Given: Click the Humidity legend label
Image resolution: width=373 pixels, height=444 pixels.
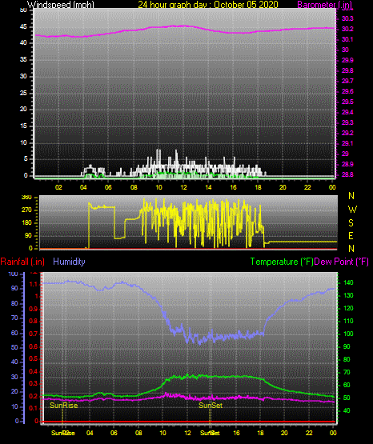Looking at the screenshot, I should point(69,262).
